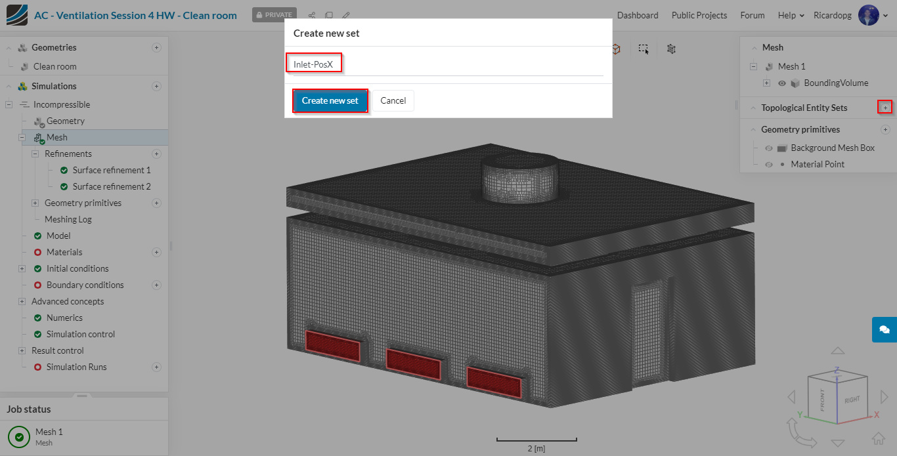
Task: Click the orange cube render mode icon
Action: pyautogui.click(x=616, y=49)
